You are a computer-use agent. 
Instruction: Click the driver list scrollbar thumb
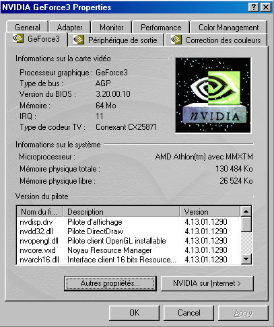[246, 224]
